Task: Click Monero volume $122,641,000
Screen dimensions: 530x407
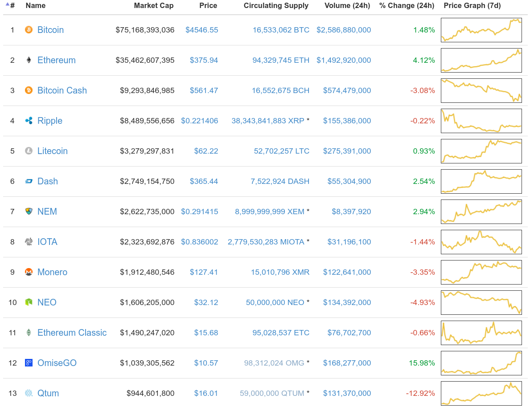Action: [347, 272]
